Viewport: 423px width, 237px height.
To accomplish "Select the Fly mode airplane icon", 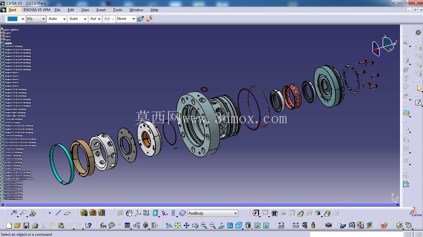I will [169, 226].
